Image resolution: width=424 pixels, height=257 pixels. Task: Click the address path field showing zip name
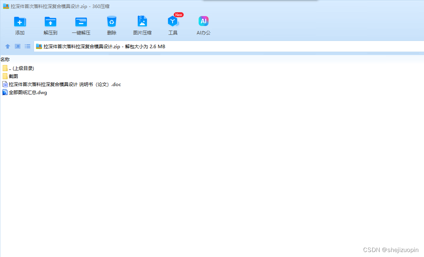(229, 47)
